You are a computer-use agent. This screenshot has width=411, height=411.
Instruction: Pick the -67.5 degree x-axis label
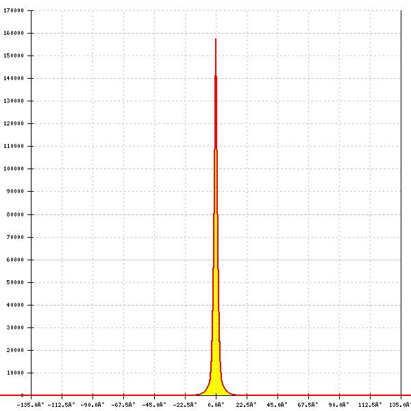[x=123, y=405]
